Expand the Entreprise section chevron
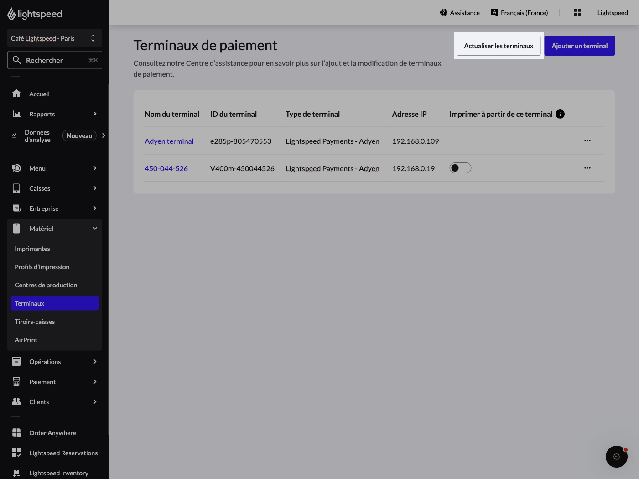 pyautogui.click(x=95, y=208)
